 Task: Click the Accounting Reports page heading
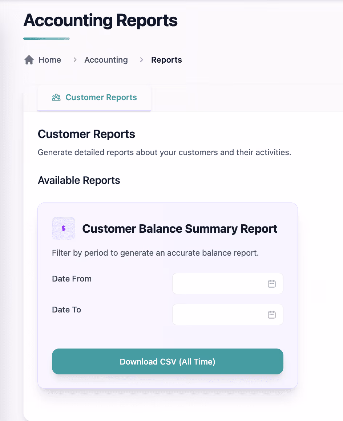101,21
